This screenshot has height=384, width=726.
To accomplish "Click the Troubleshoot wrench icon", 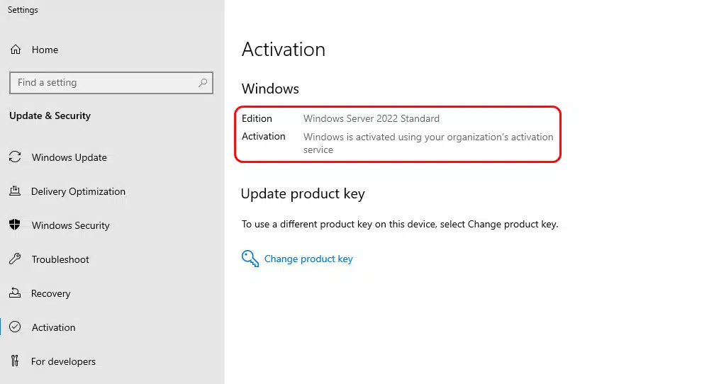I will (15, 259).
